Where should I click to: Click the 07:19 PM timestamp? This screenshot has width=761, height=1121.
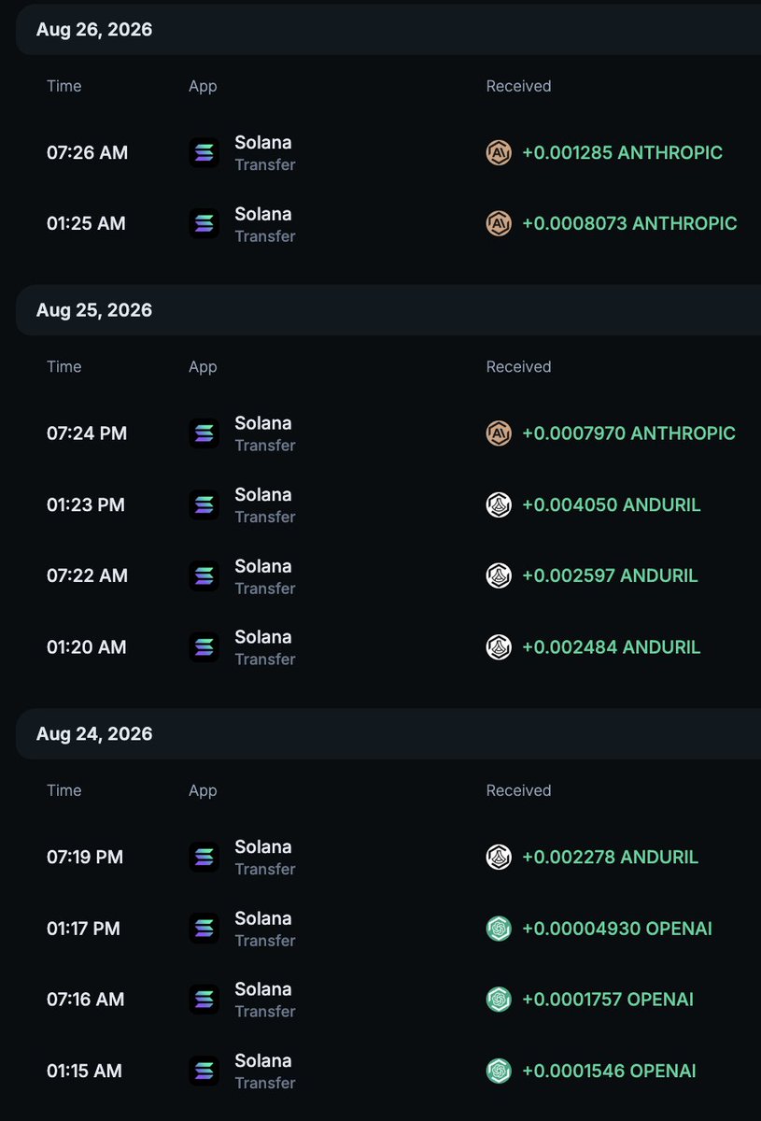(85, 857)
